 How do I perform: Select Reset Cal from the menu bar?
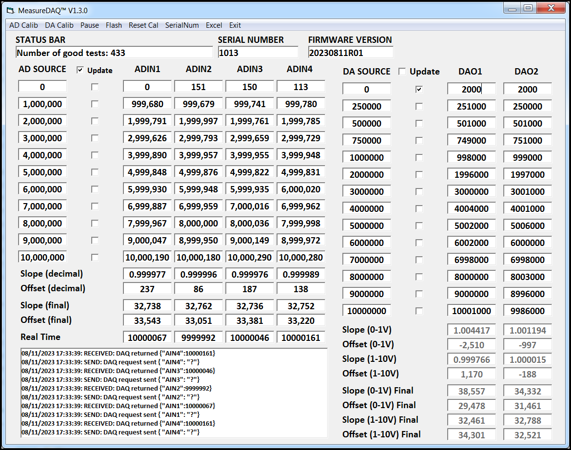(x=143, y=25)
